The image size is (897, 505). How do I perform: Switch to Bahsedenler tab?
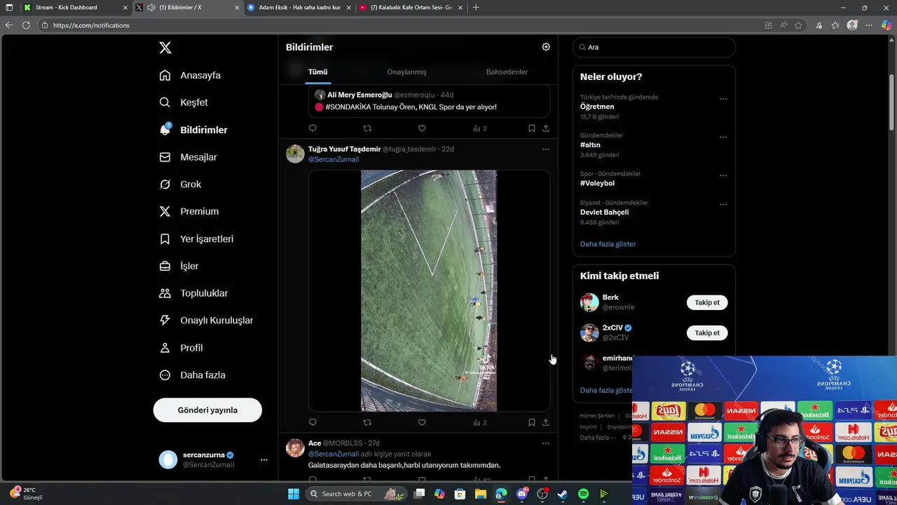pos(507,72)
